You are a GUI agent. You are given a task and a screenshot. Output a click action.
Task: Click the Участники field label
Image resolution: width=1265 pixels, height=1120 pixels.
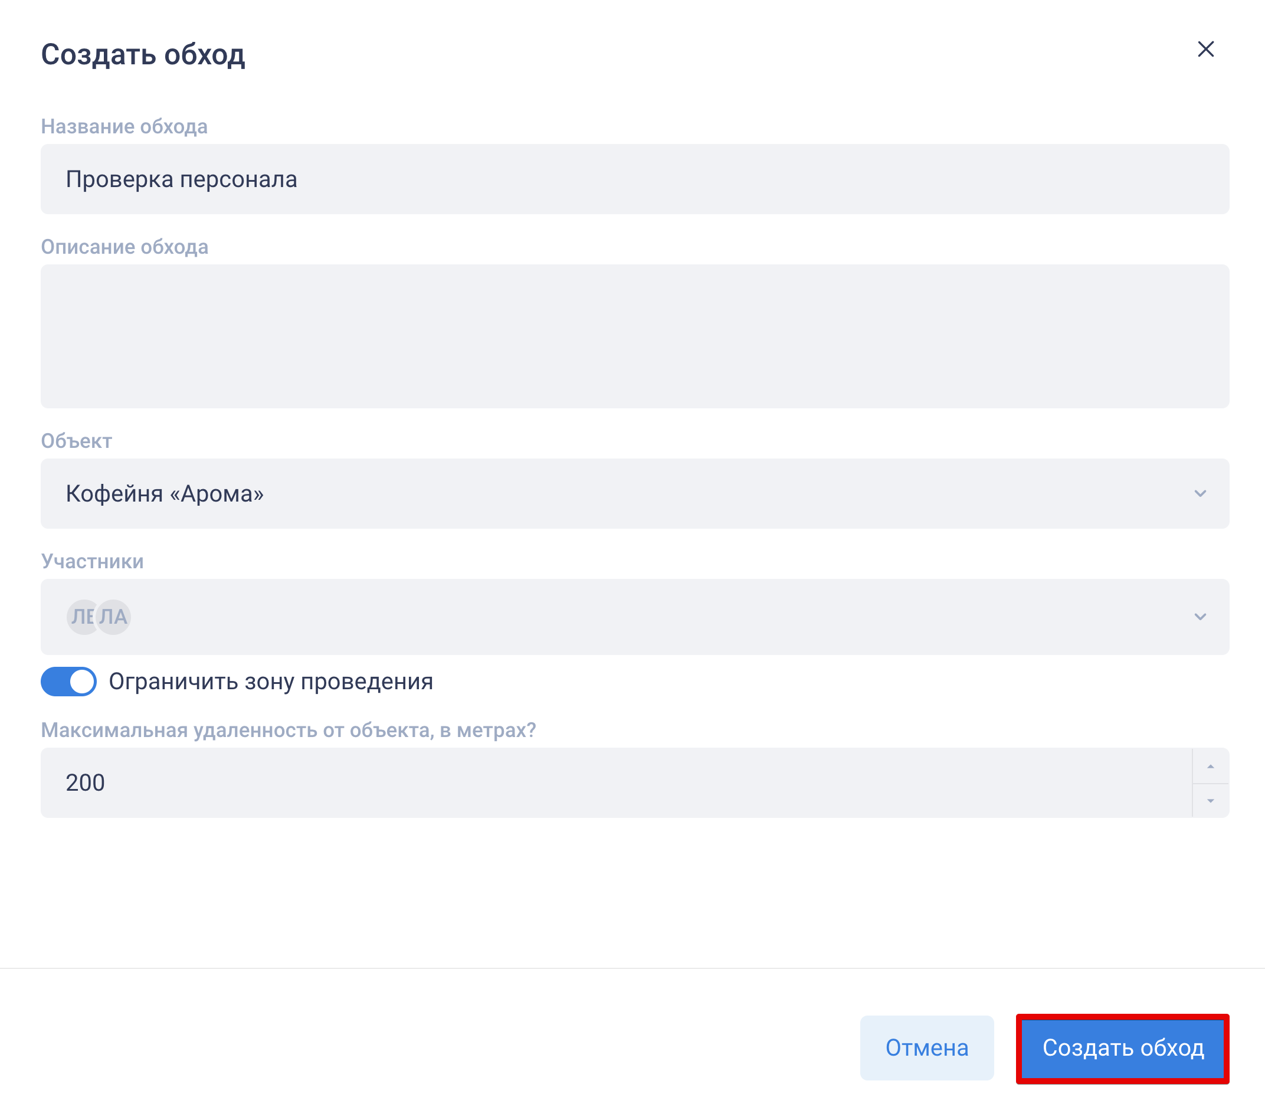(92, 561)
